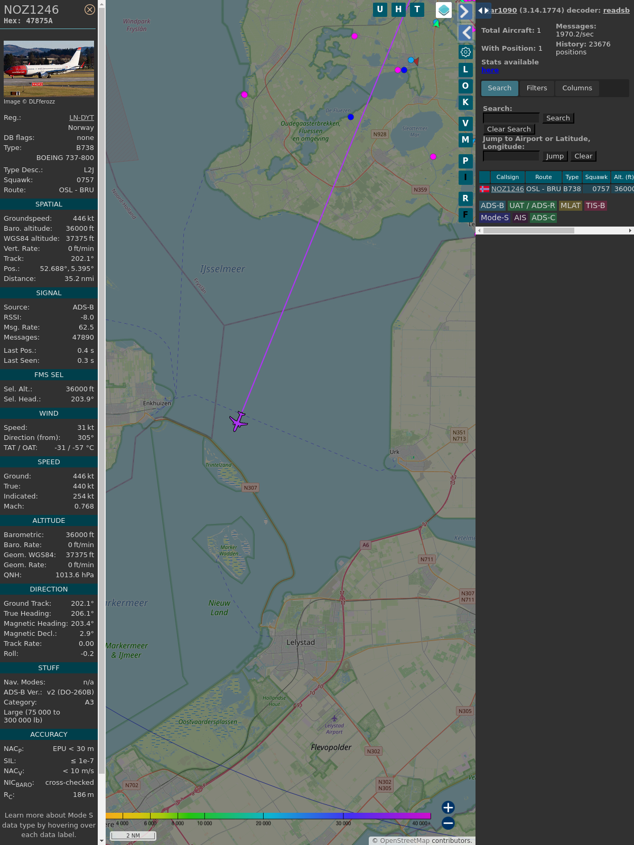Image resolution: width=634 pixels, height=845 pixels.
Task: Click the U map toggle button
Action: pos(380,10)
